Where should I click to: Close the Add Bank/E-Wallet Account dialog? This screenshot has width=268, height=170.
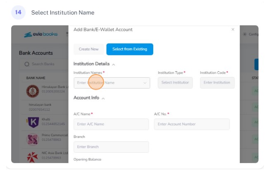233,30
